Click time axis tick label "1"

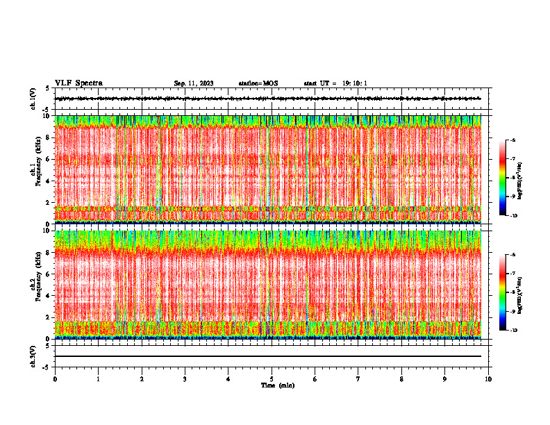tap(98, 379)
